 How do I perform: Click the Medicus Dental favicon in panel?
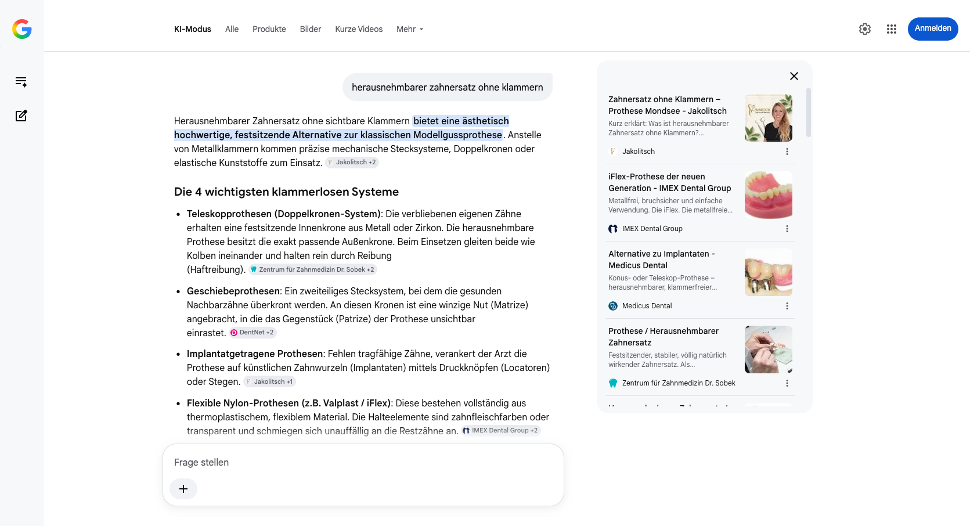click(613, 306)
